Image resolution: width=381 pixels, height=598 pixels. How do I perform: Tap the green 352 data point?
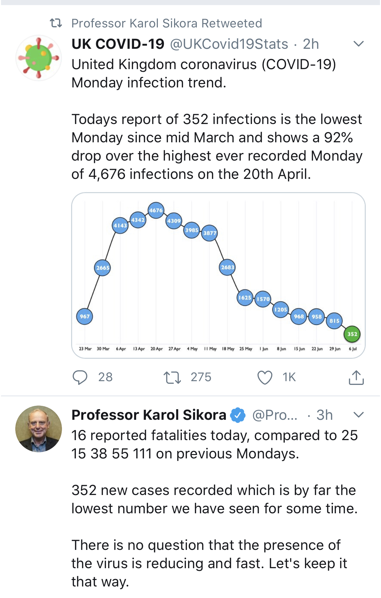352,334
